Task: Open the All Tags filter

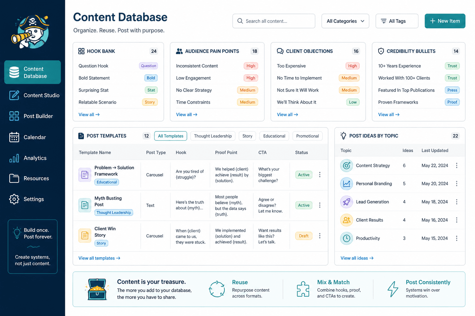Action: (x=397, y=21)
